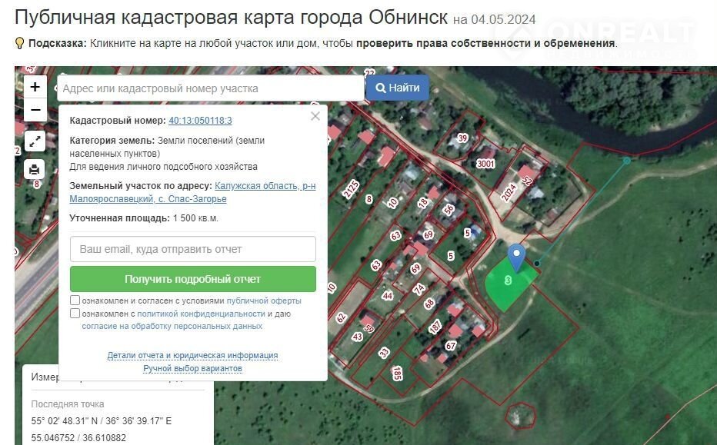Zoom out the map with minus button
This screenshot has height=445, width=717.
pos(35,110)
